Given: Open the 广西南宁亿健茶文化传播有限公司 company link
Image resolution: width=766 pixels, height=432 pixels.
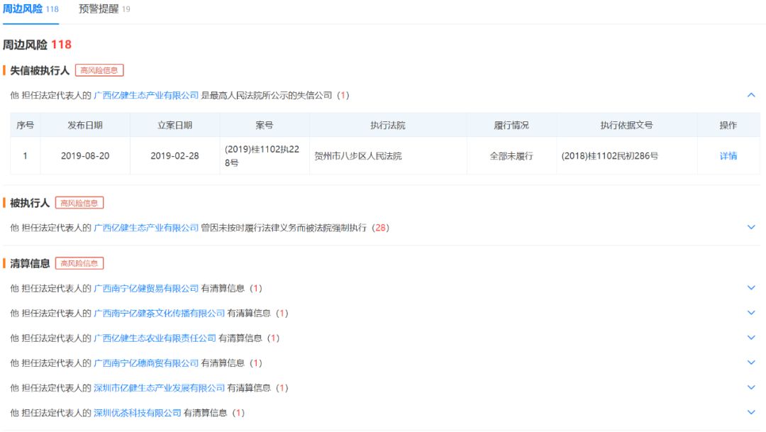Looking at the screenshot, I should tap(160, 314).
